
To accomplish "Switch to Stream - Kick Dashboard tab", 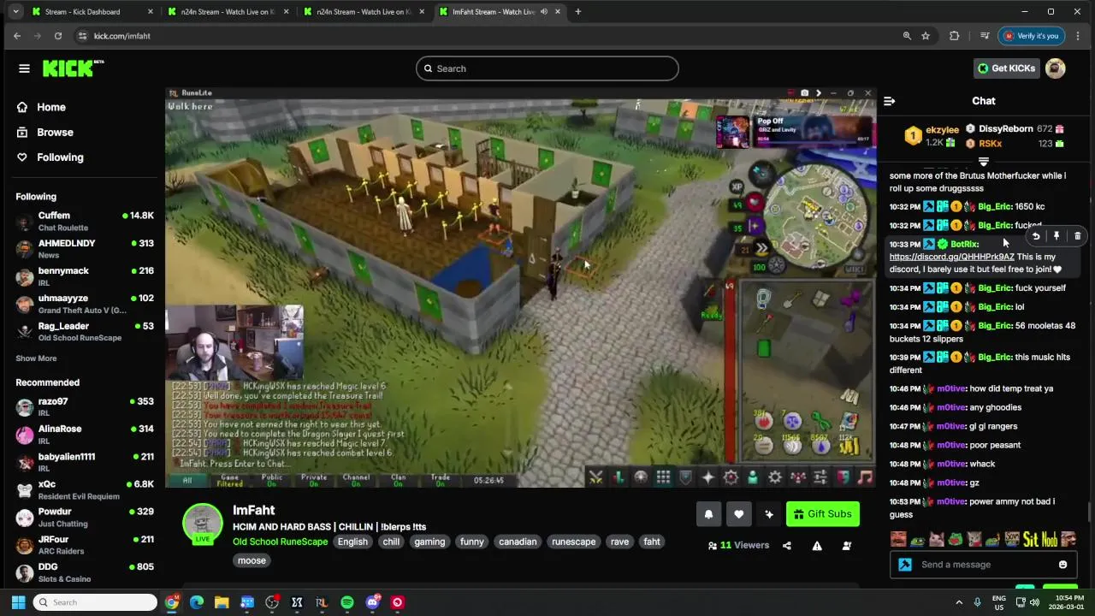I will coord(92,12).
